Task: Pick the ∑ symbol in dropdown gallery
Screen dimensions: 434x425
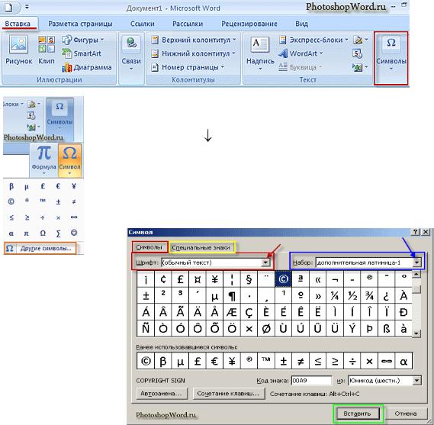Action: click(x=58, y=233)
